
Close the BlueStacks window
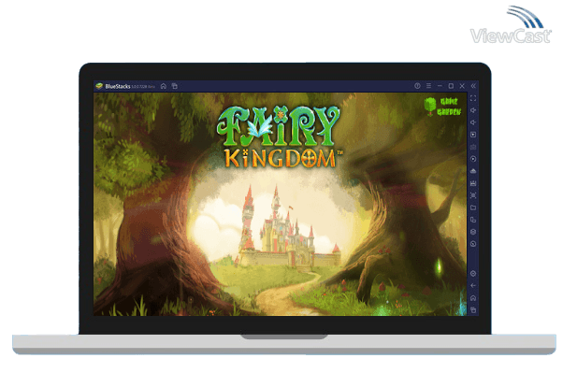click(462, 86)
